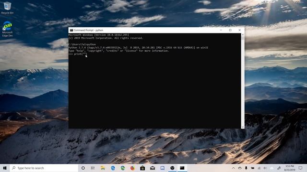Open the network tray icon
307x172 pixels.
tap(259, 168)
